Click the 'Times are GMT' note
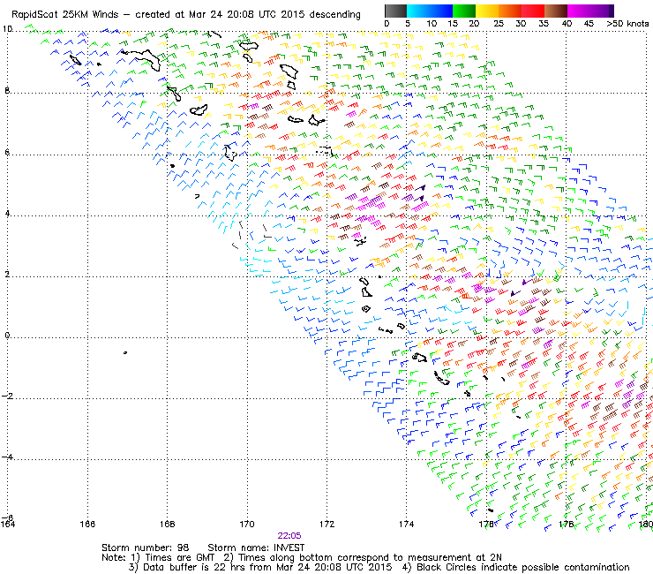This screenshot has height=574, width=653. click(179, 557)
